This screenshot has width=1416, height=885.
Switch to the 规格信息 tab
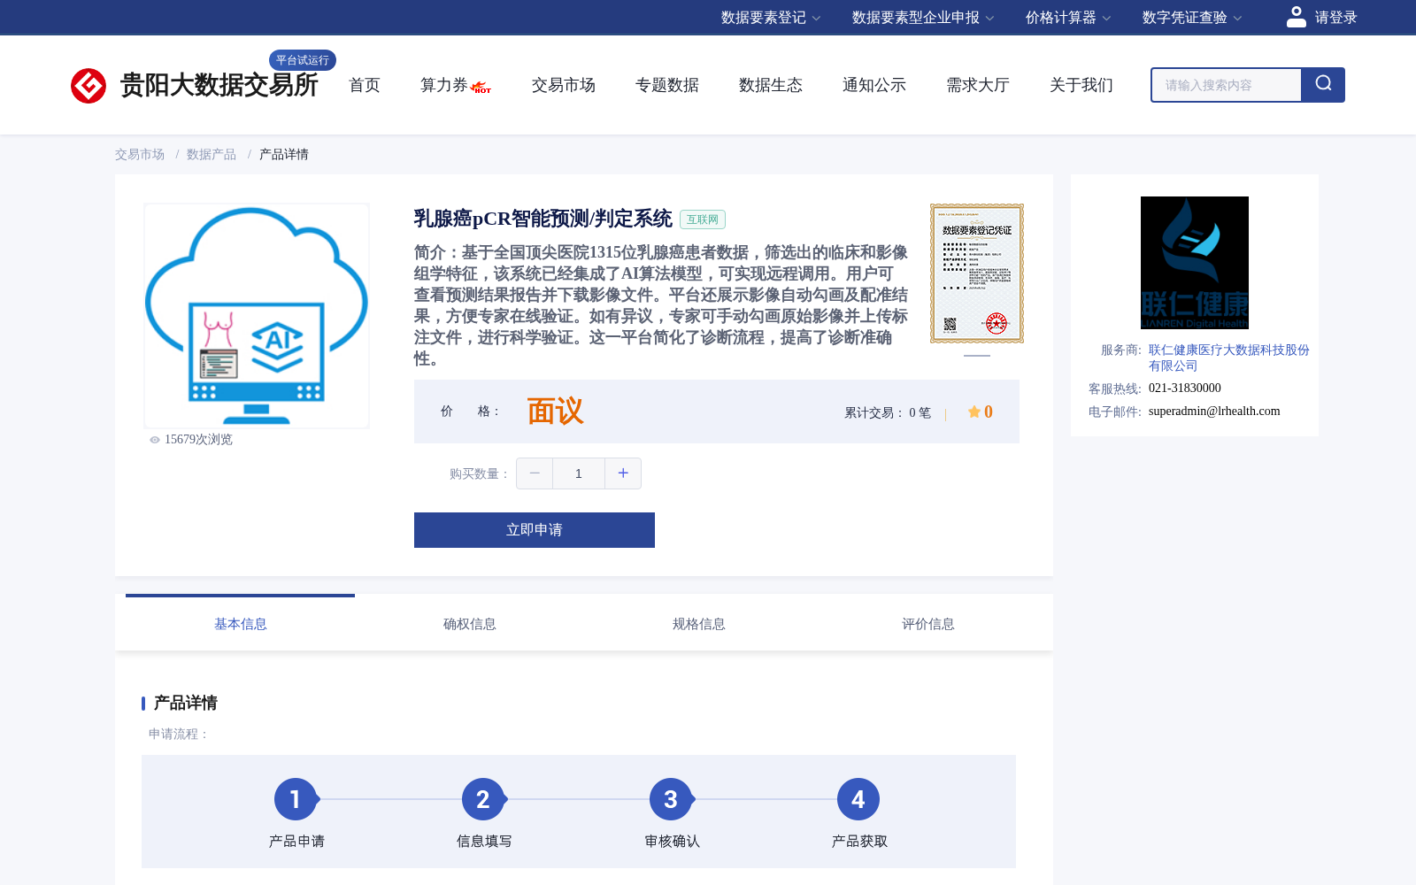click(698, 624)
